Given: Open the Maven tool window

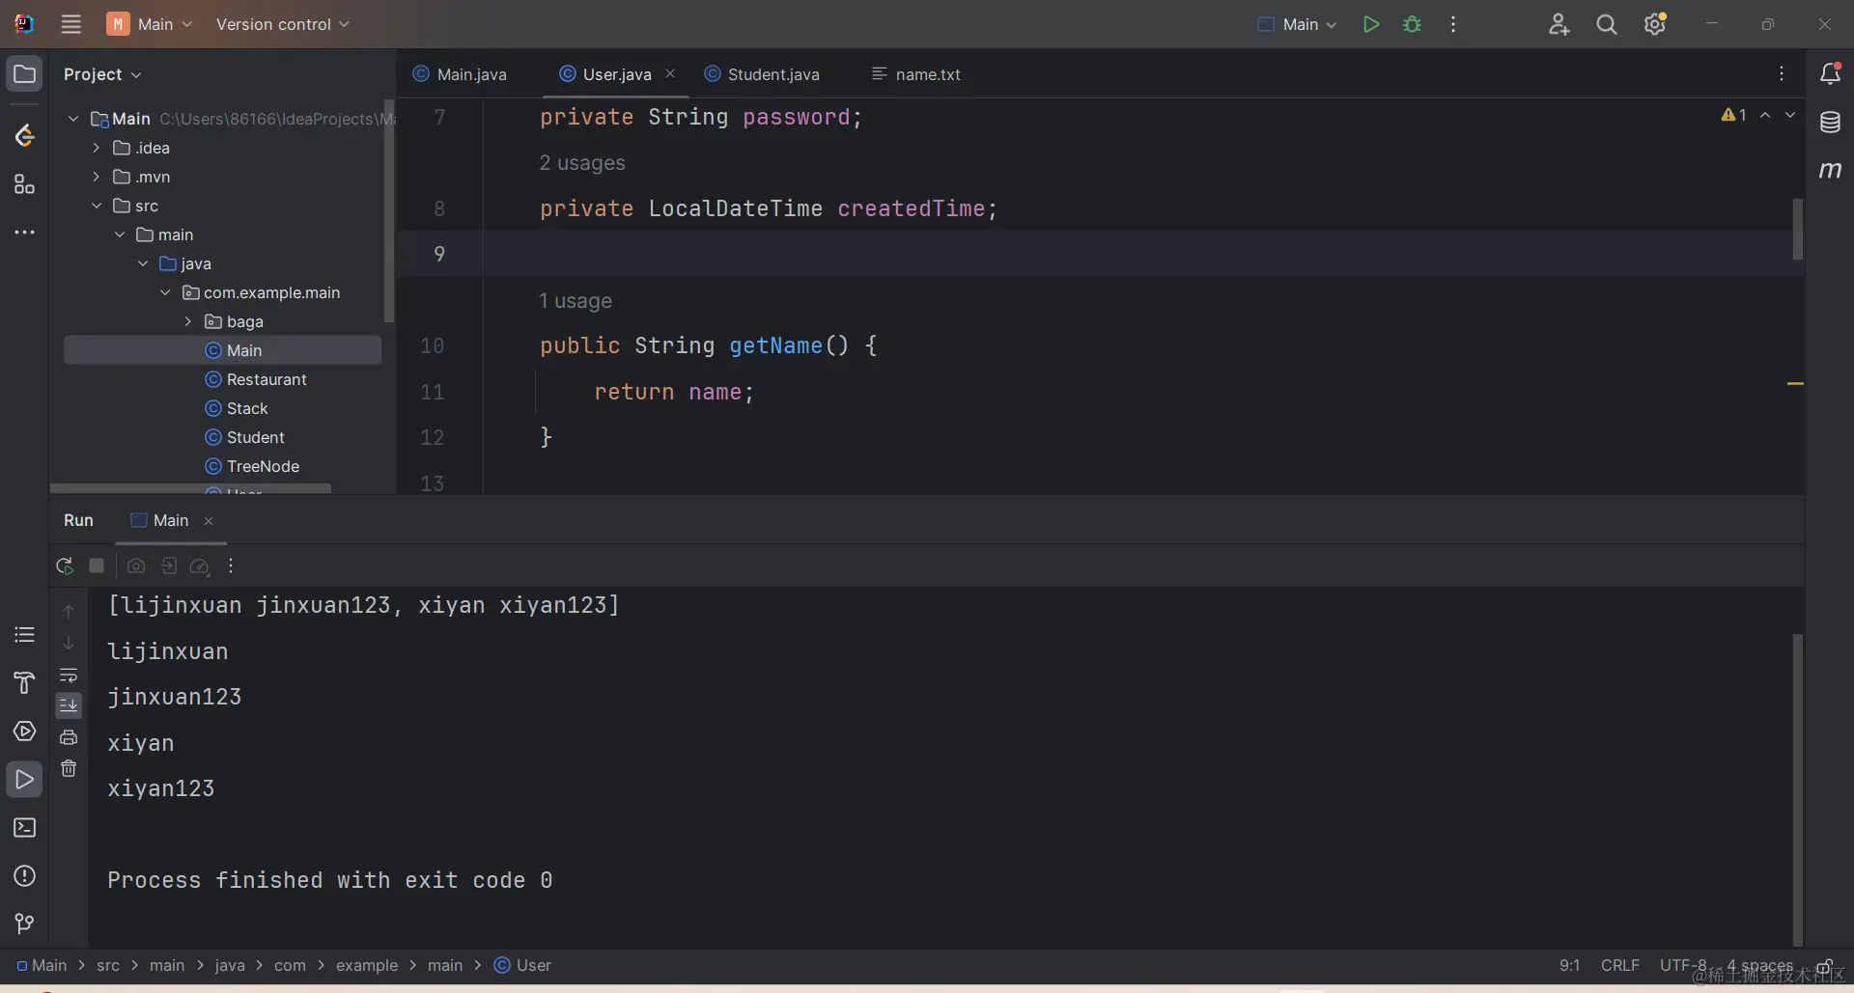Looking at the screenshot, I should click(1830, 171).
